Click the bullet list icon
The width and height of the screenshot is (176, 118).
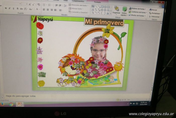point(44,5)
